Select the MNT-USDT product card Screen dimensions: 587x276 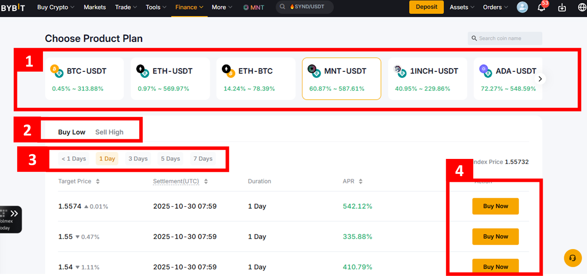click(x=342, y=79)
